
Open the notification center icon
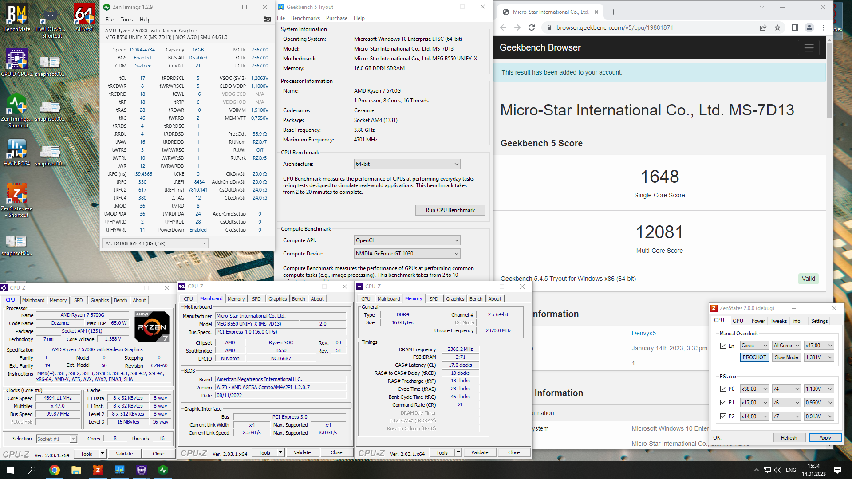[837, 470]
